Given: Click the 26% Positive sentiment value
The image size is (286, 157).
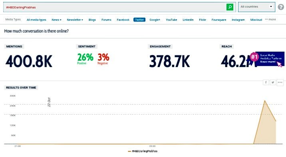Looking at the screenshot, I should (x=85, y=59).
